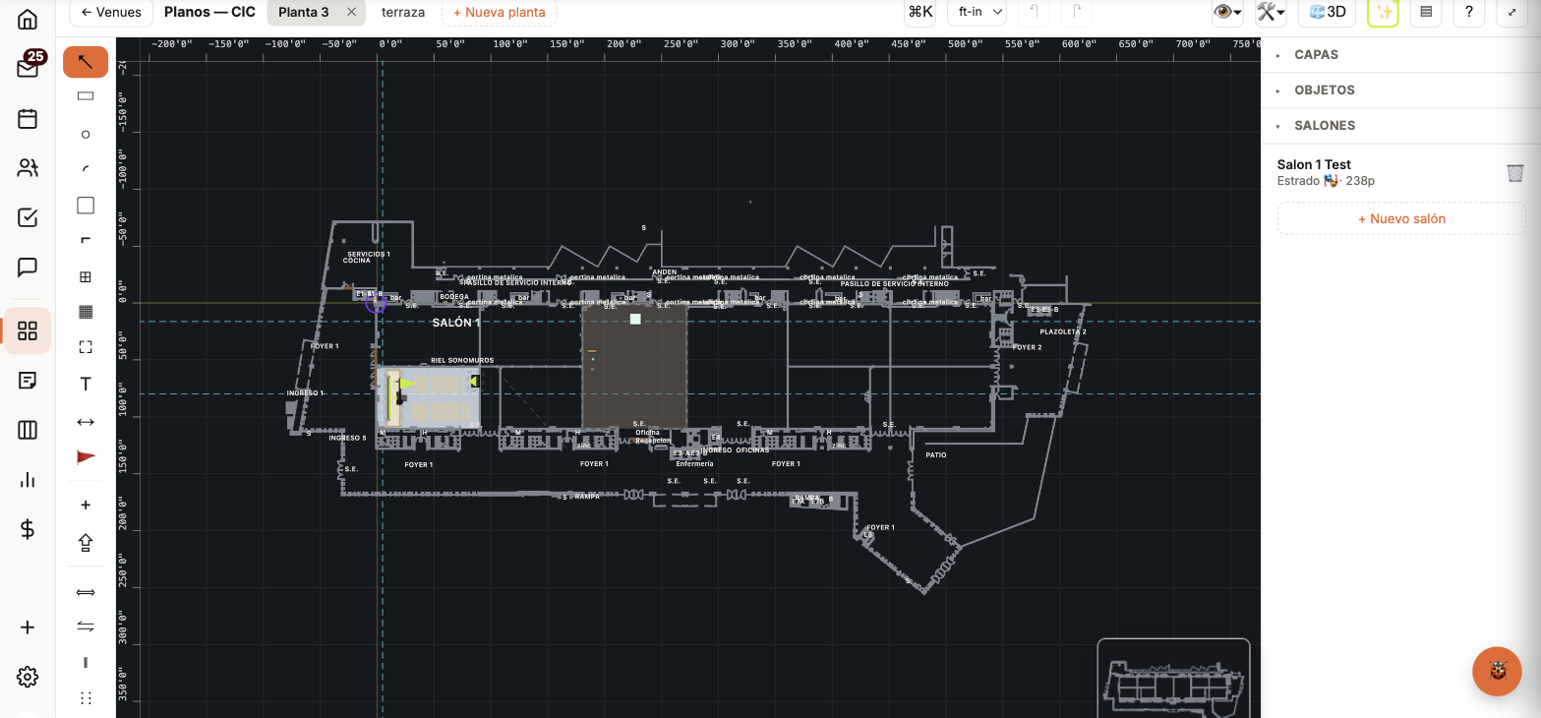
Task: Select the circle drawing tool
Action: pyautogui.click(x=86, y=134)
